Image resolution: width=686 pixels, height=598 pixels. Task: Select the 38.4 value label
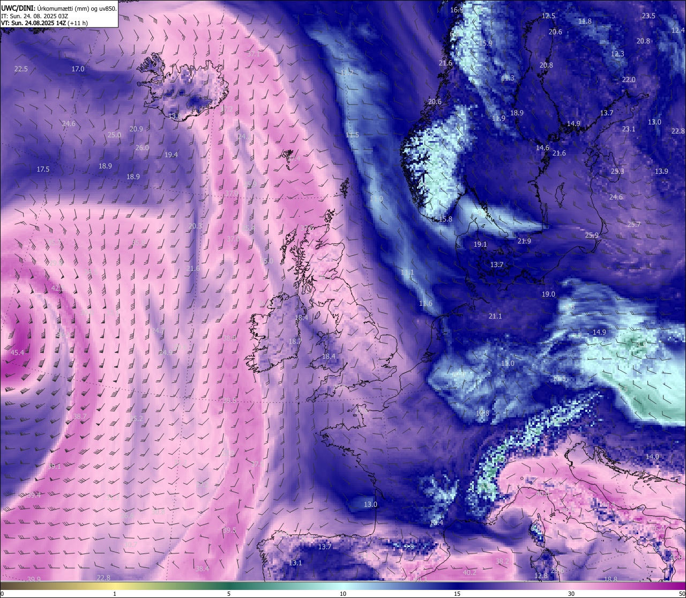202,569
